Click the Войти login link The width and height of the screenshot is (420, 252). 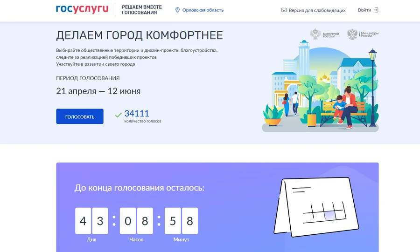pyautogui.click(x=364, y=10)
